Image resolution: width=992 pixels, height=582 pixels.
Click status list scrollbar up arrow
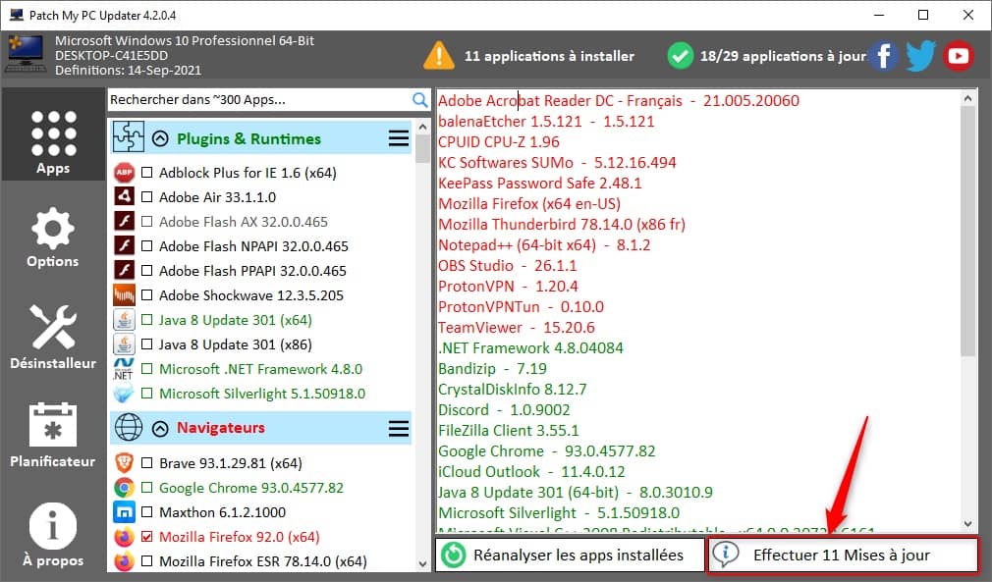[x=967, y=98]
